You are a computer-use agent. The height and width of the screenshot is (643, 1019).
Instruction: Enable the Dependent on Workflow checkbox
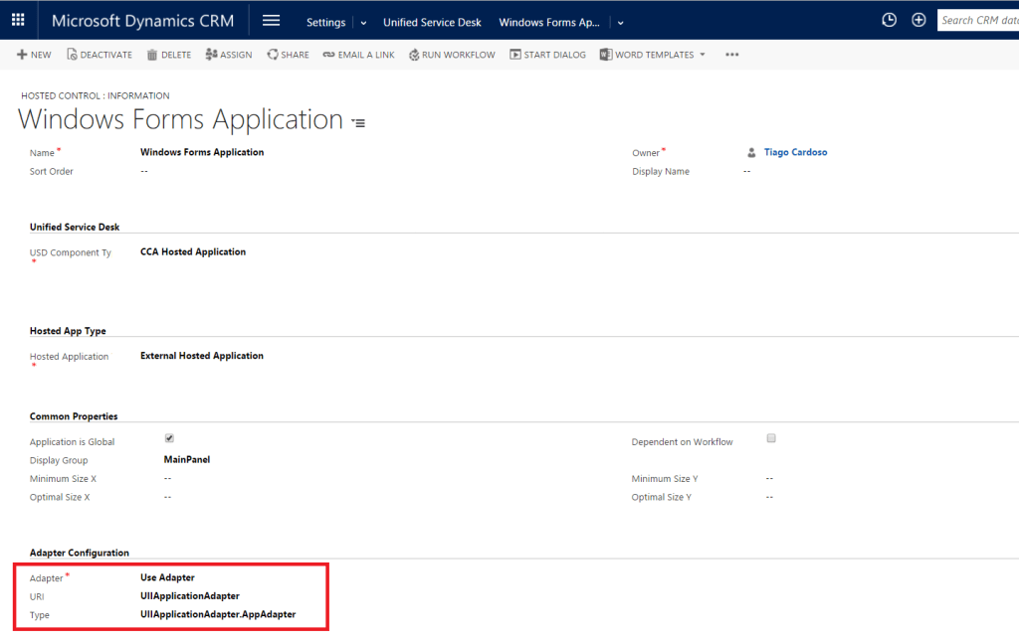point(771,438)
